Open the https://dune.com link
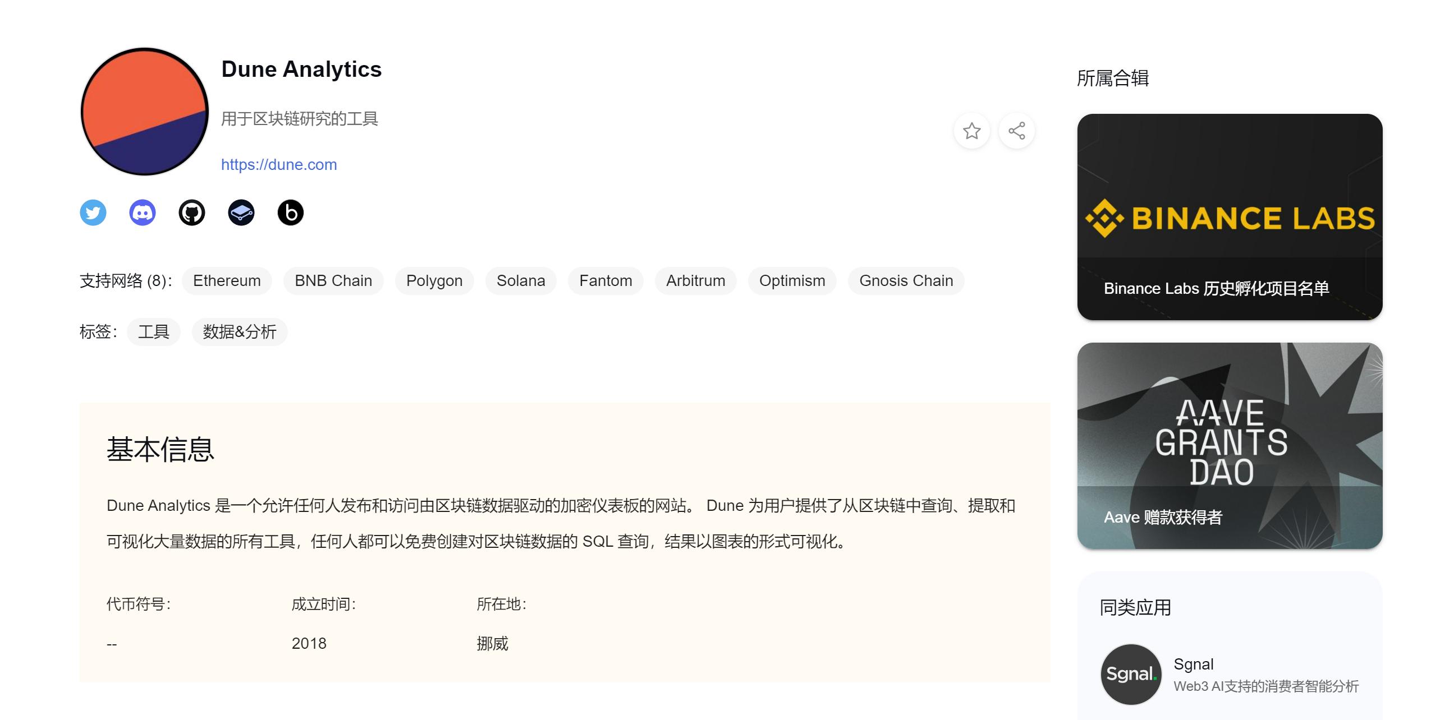This screenshot has width=1431, height=720. 279,164
